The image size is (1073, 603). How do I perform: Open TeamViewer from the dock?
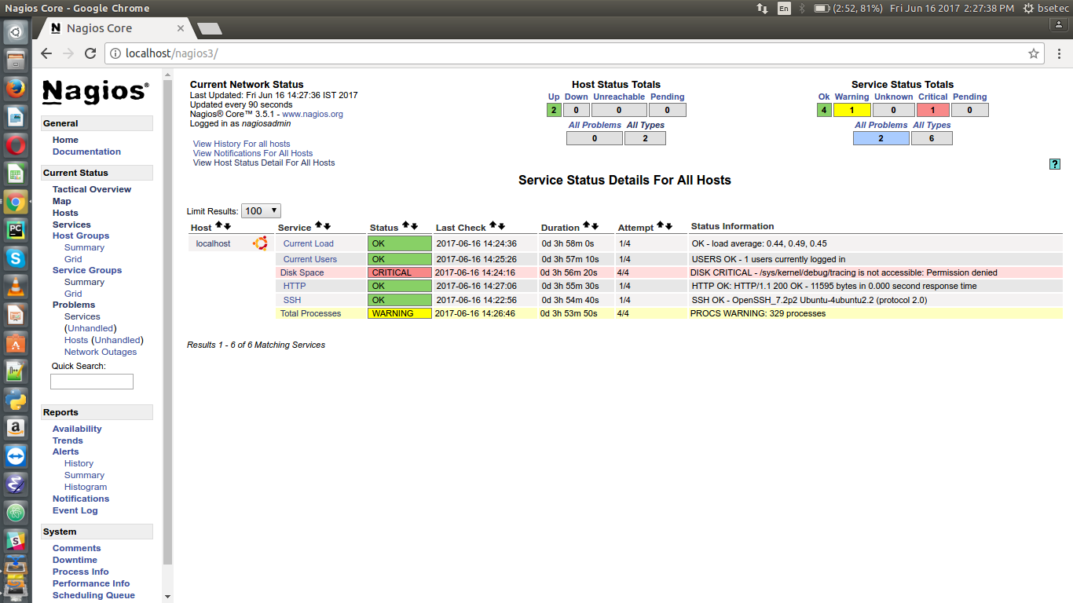click(16, 455)
